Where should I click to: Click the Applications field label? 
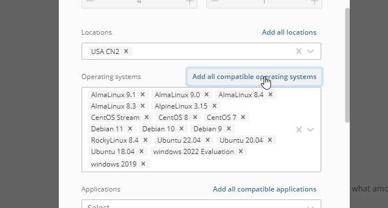[101, 189]
